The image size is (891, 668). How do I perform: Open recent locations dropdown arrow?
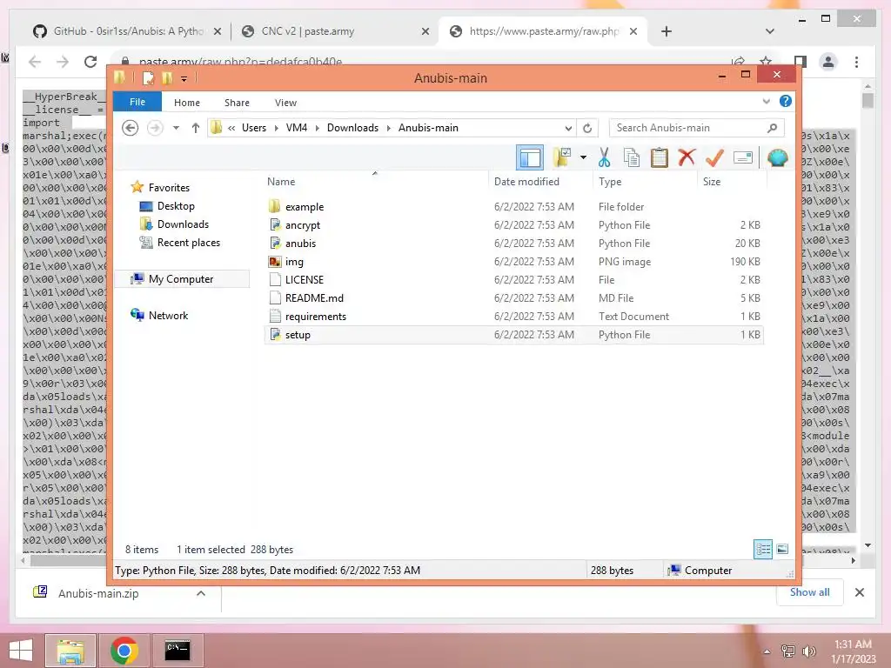tap(176, 128)
